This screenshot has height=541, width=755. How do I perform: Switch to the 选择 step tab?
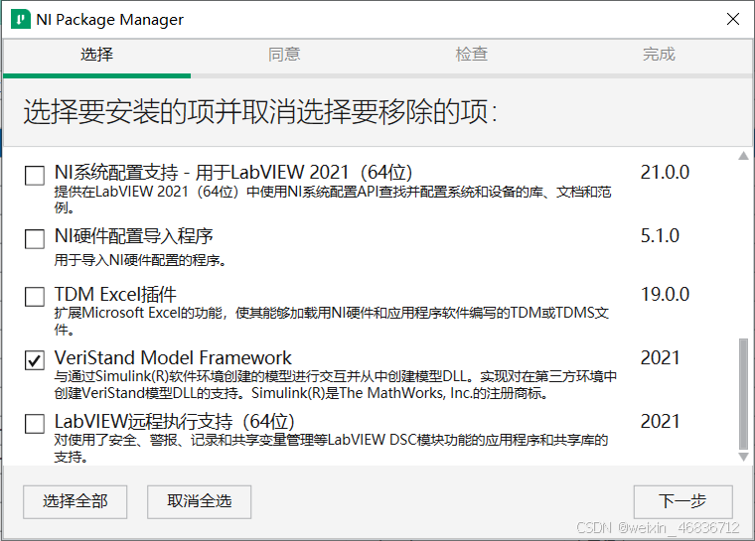96,55
